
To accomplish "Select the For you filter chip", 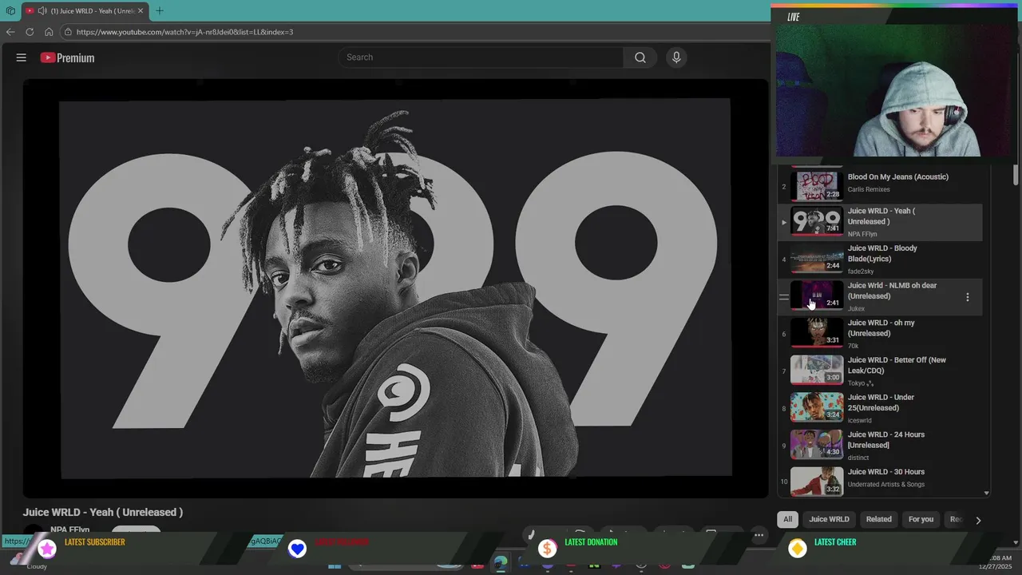I will tap(921, 519).
